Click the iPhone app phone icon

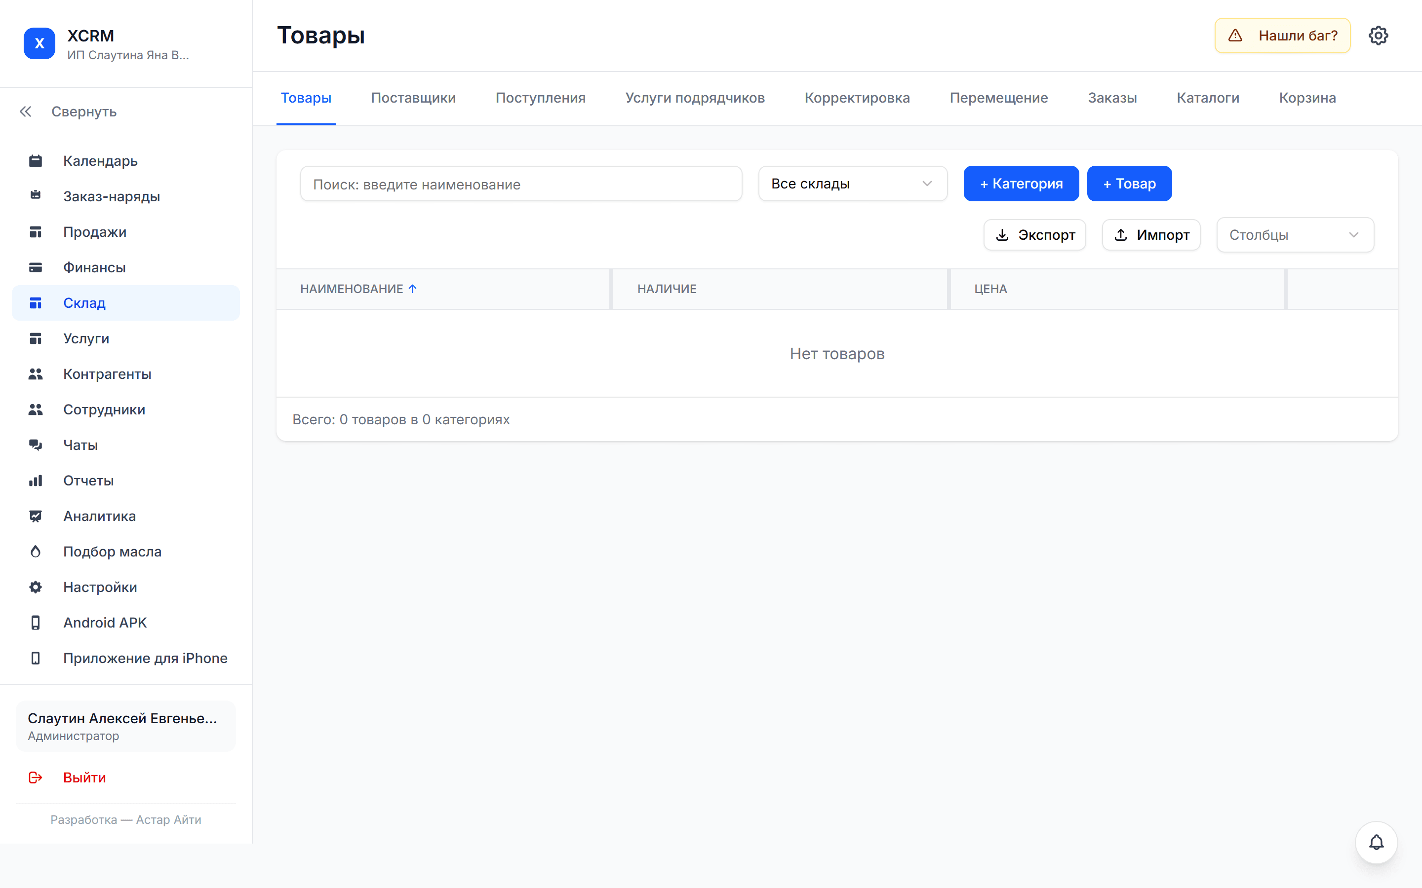[x=35, y=659]
